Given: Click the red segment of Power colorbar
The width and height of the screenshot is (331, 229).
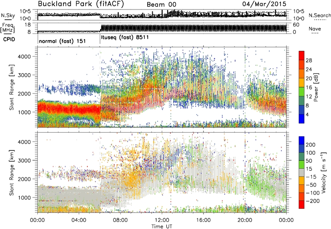Looking at the screenshot, I should pyautogui.click(x=302, y=55).
